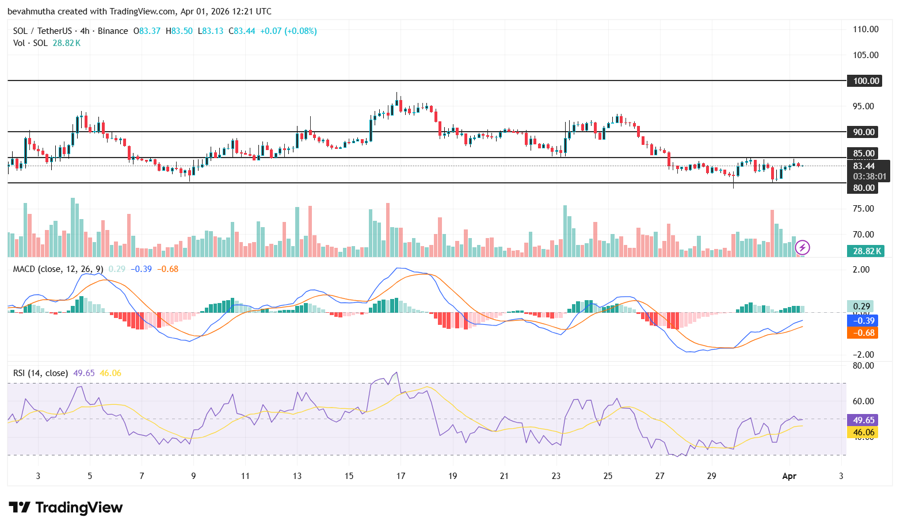Click the purple lightning quick-trade icon
The image size is (900, 529).
click(802, 247)
